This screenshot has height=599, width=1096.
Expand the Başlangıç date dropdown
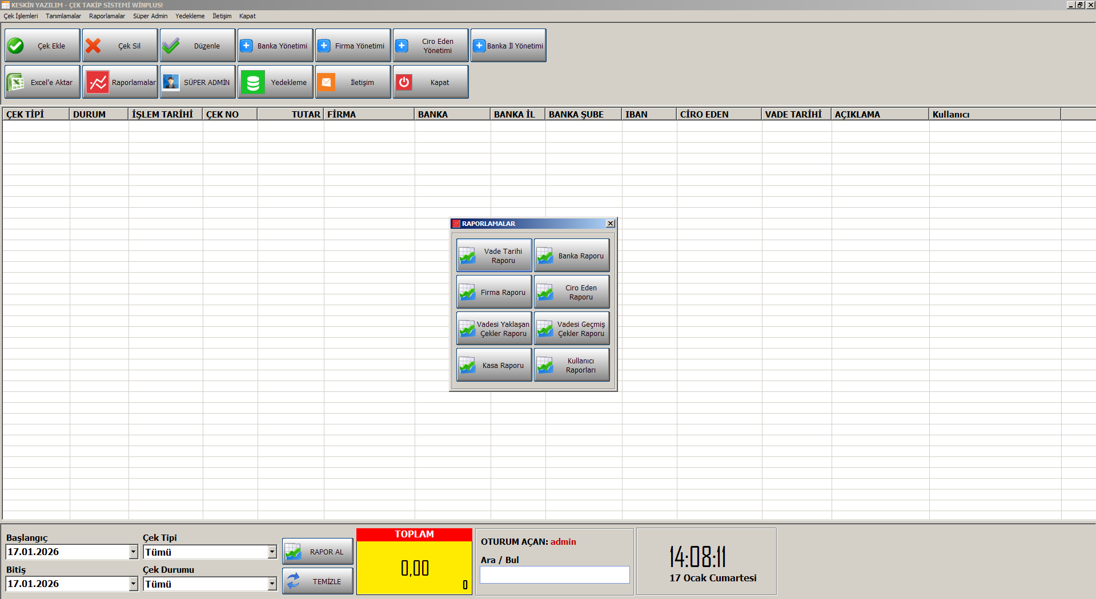[x=133, y=552]
